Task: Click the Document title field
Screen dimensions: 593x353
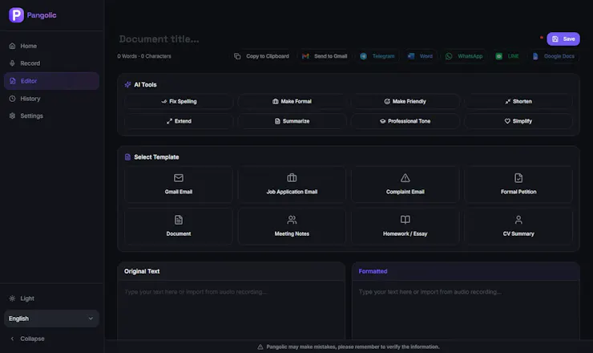Action: tap(325, 39)
